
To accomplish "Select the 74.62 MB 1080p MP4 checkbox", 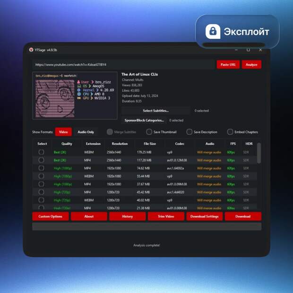I will pos(42,168).
